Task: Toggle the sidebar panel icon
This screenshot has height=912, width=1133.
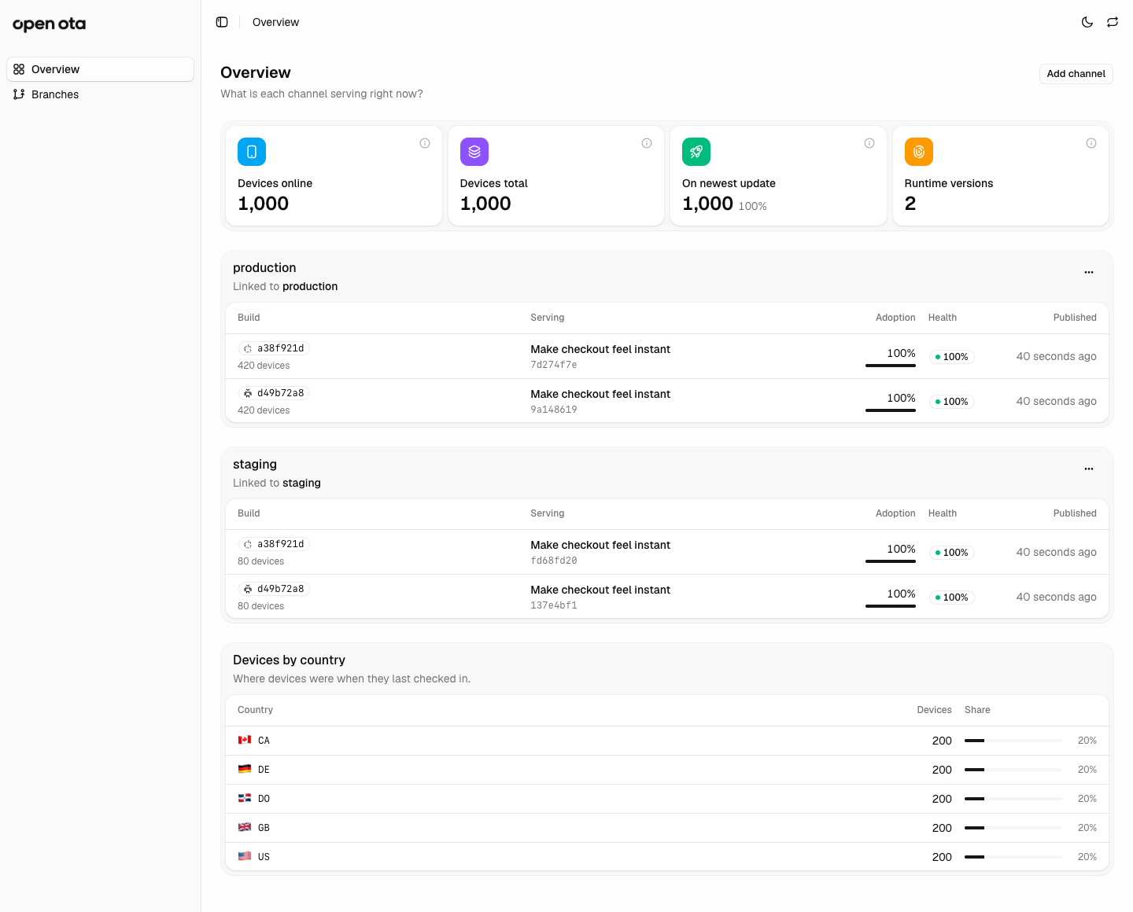Action: click(x=222, y=22)
